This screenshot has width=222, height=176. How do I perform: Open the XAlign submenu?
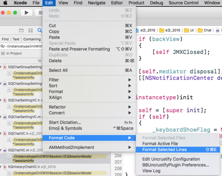(89, 98)
